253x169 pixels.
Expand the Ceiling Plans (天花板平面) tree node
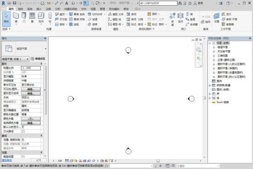[x=214, y=52]
